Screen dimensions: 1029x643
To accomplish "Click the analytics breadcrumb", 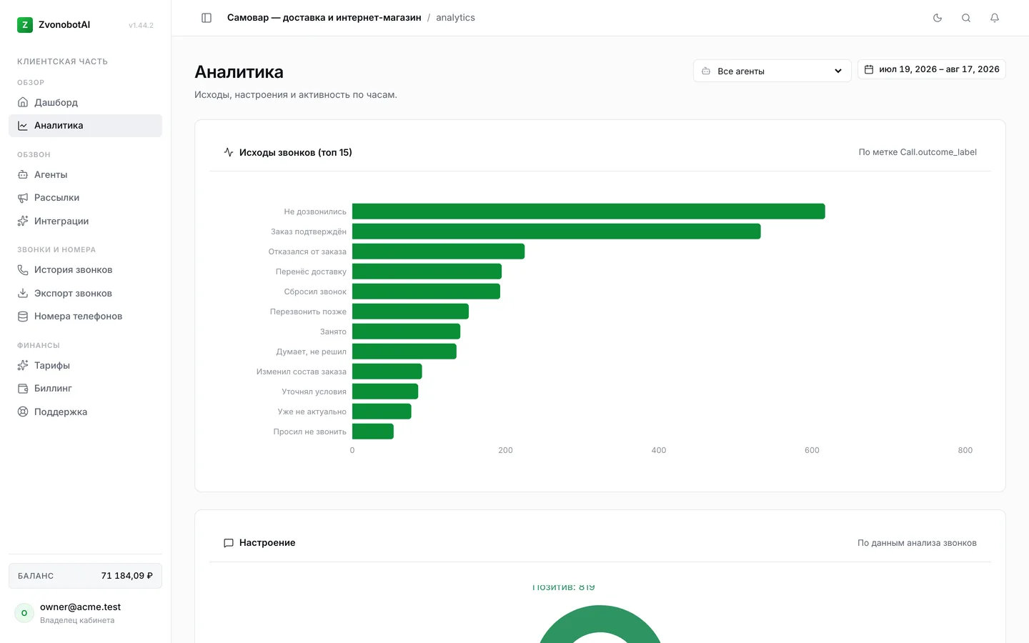I will [455, 18].
